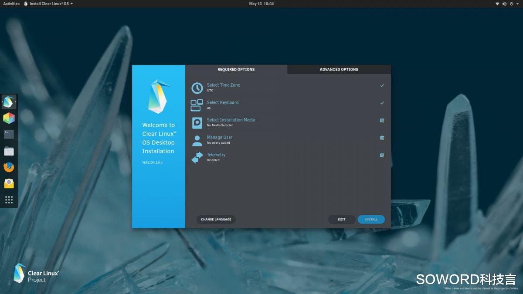Switch to the ADVANCED OPTIONS tab
Image resolution: width=523 pixels, height=294 pixels.
[339, 69]
